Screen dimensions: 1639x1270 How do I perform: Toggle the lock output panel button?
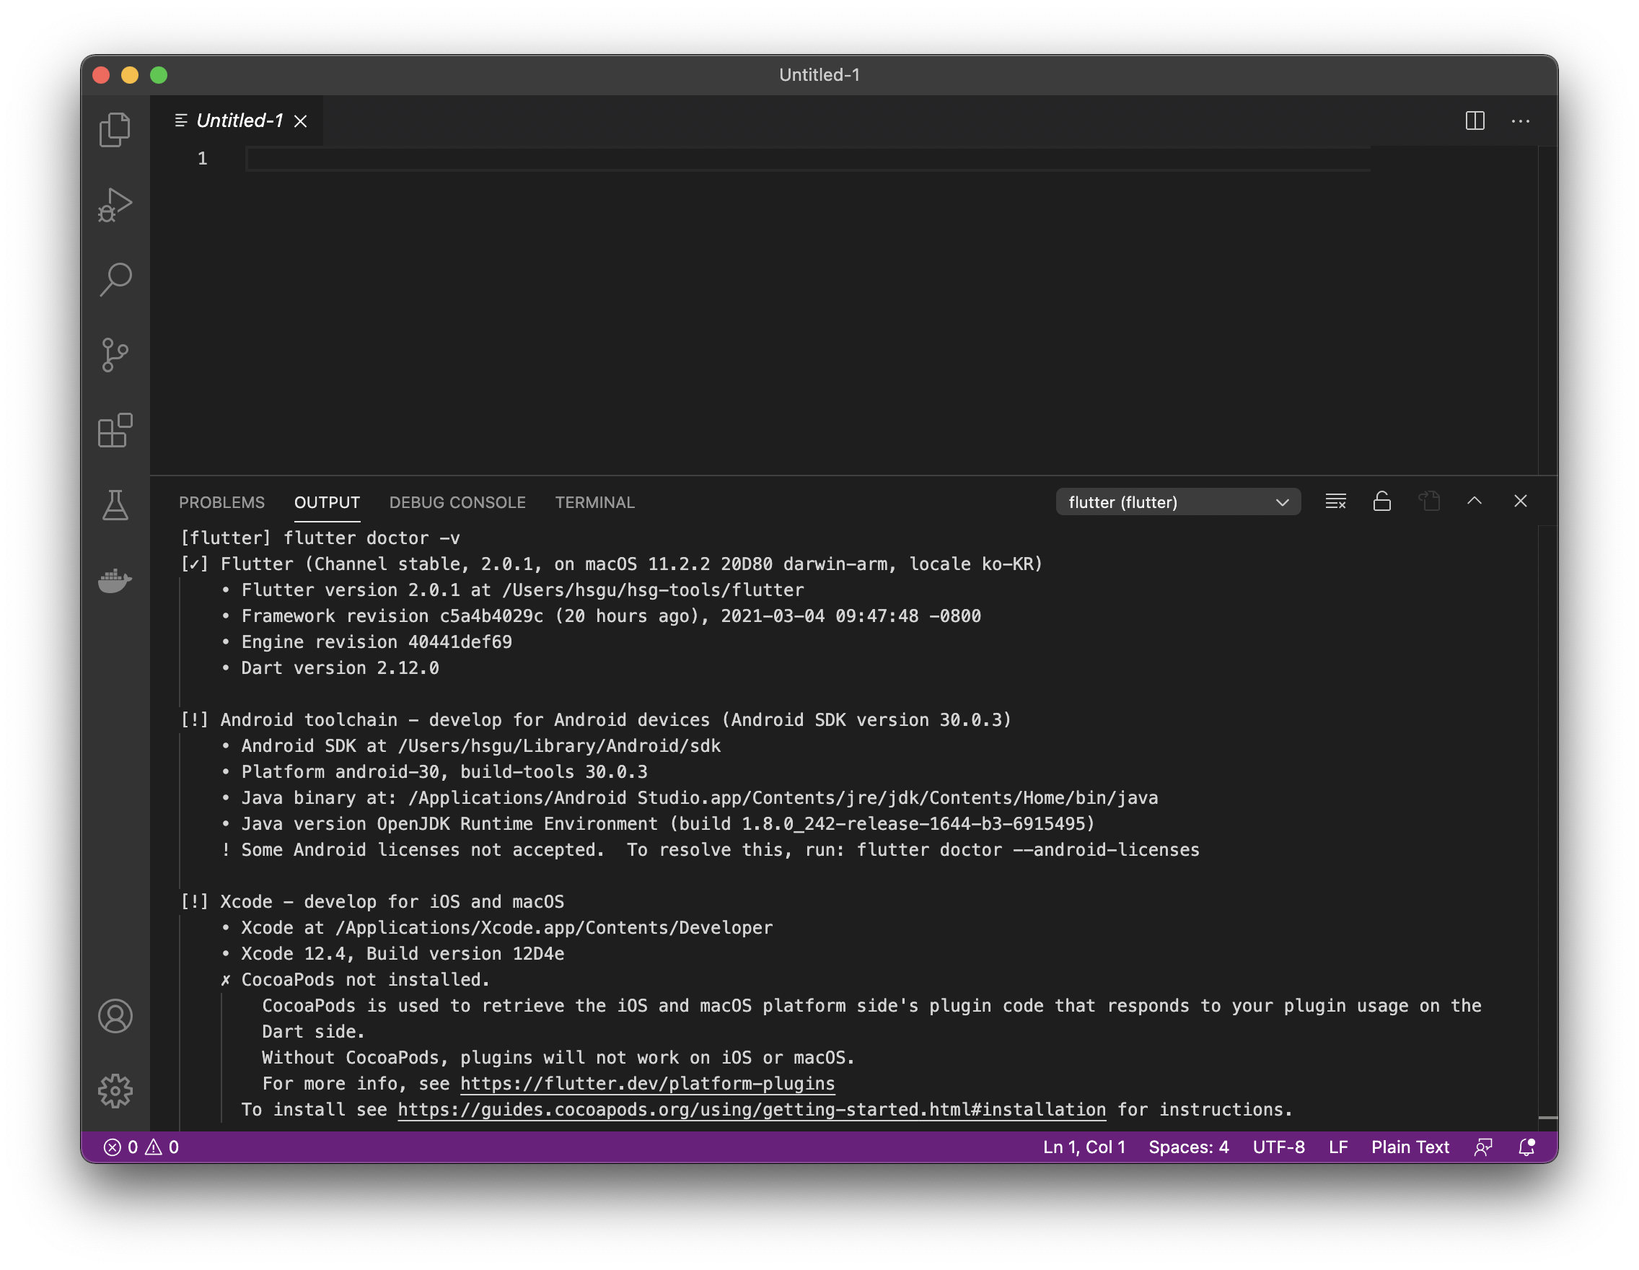tap(1384, 501)
